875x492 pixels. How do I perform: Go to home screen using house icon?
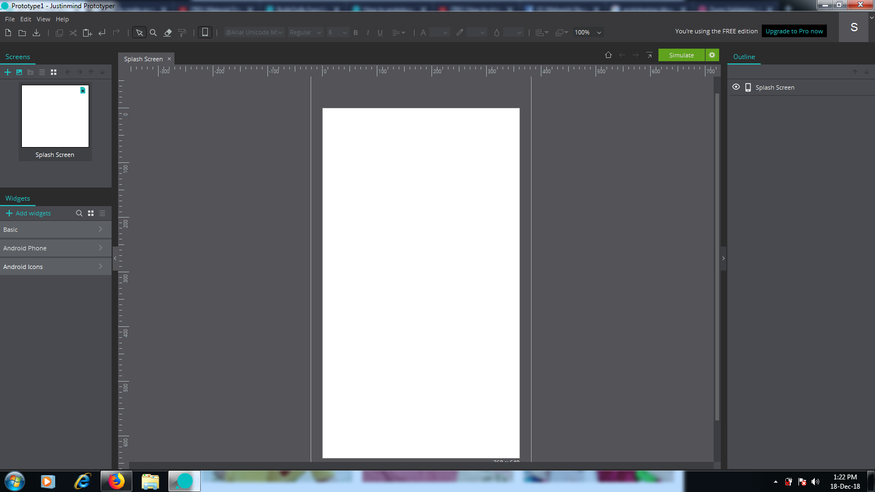[608, 55]
